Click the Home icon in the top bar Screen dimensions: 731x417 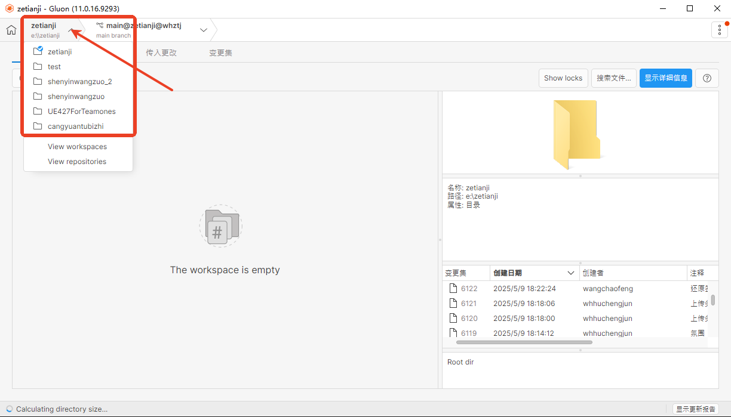tap(11, 30)
